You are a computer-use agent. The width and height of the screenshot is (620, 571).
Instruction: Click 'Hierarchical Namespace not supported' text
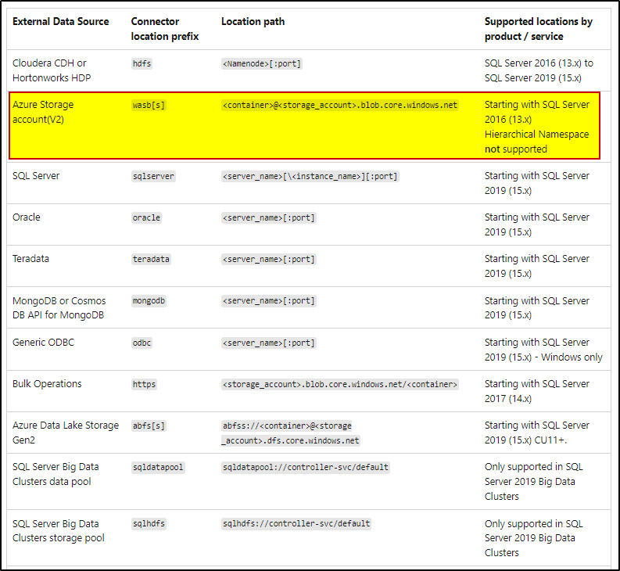coord(536,142)
